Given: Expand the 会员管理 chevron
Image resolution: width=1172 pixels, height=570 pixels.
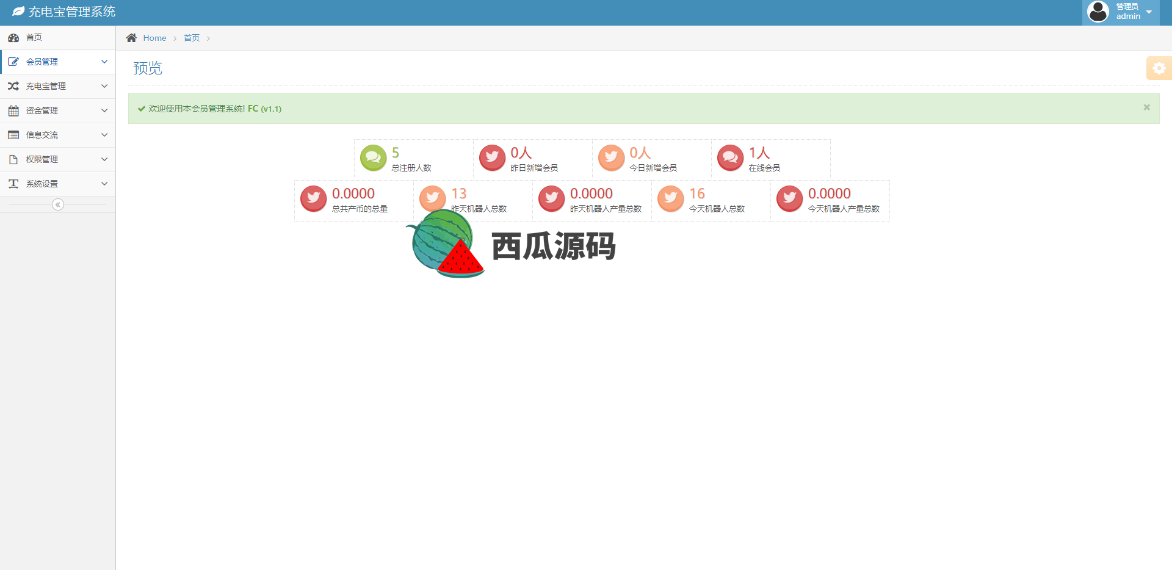Looking at the screenshot, I should click(x=104, y=62).
